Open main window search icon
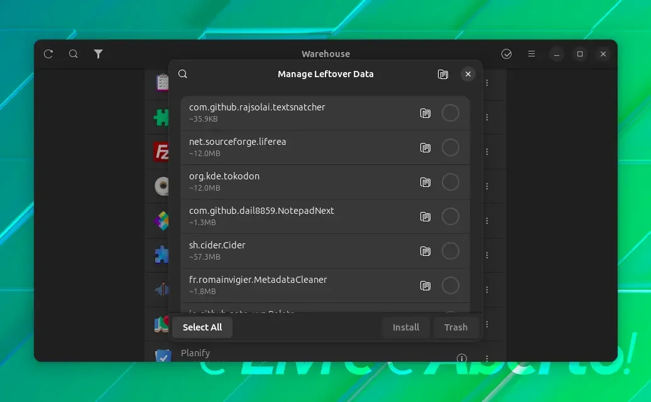Viewport: 651px width, 402px height. pos(73,54)
